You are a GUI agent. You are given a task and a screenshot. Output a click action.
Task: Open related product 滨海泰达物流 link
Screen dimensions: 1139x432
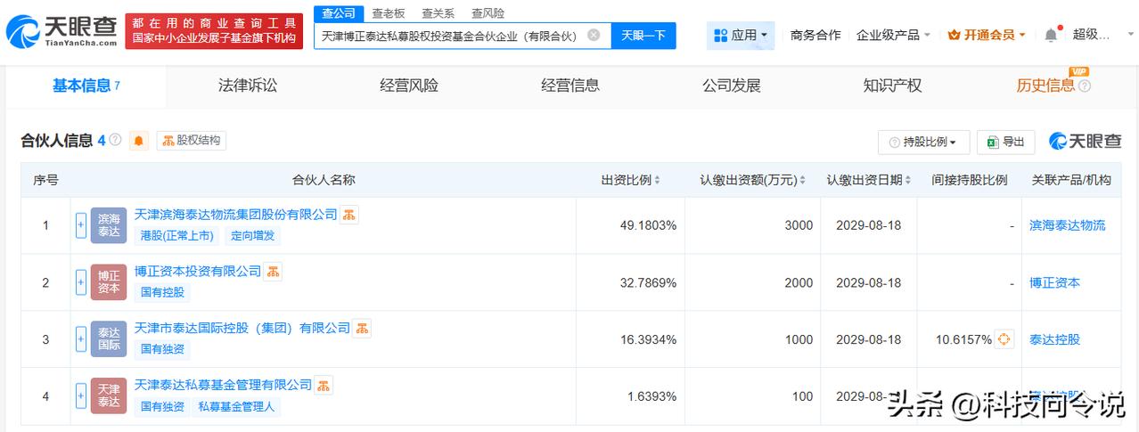pos(1068,225)
